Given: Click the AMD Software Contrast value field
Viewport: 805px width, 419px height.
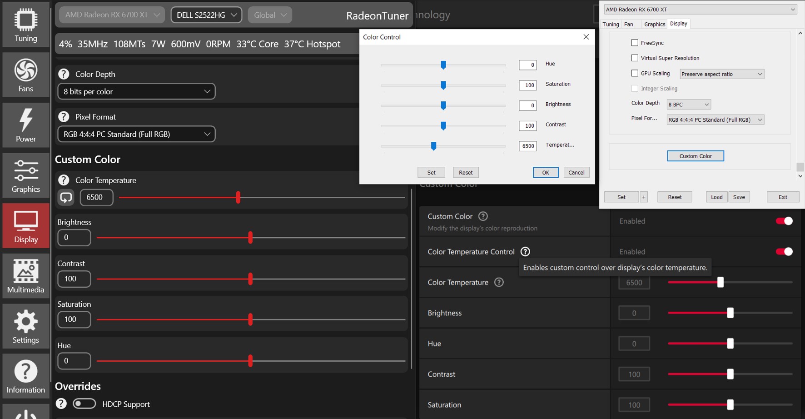Looking at the screenshot, I should [x=634, y=374].
